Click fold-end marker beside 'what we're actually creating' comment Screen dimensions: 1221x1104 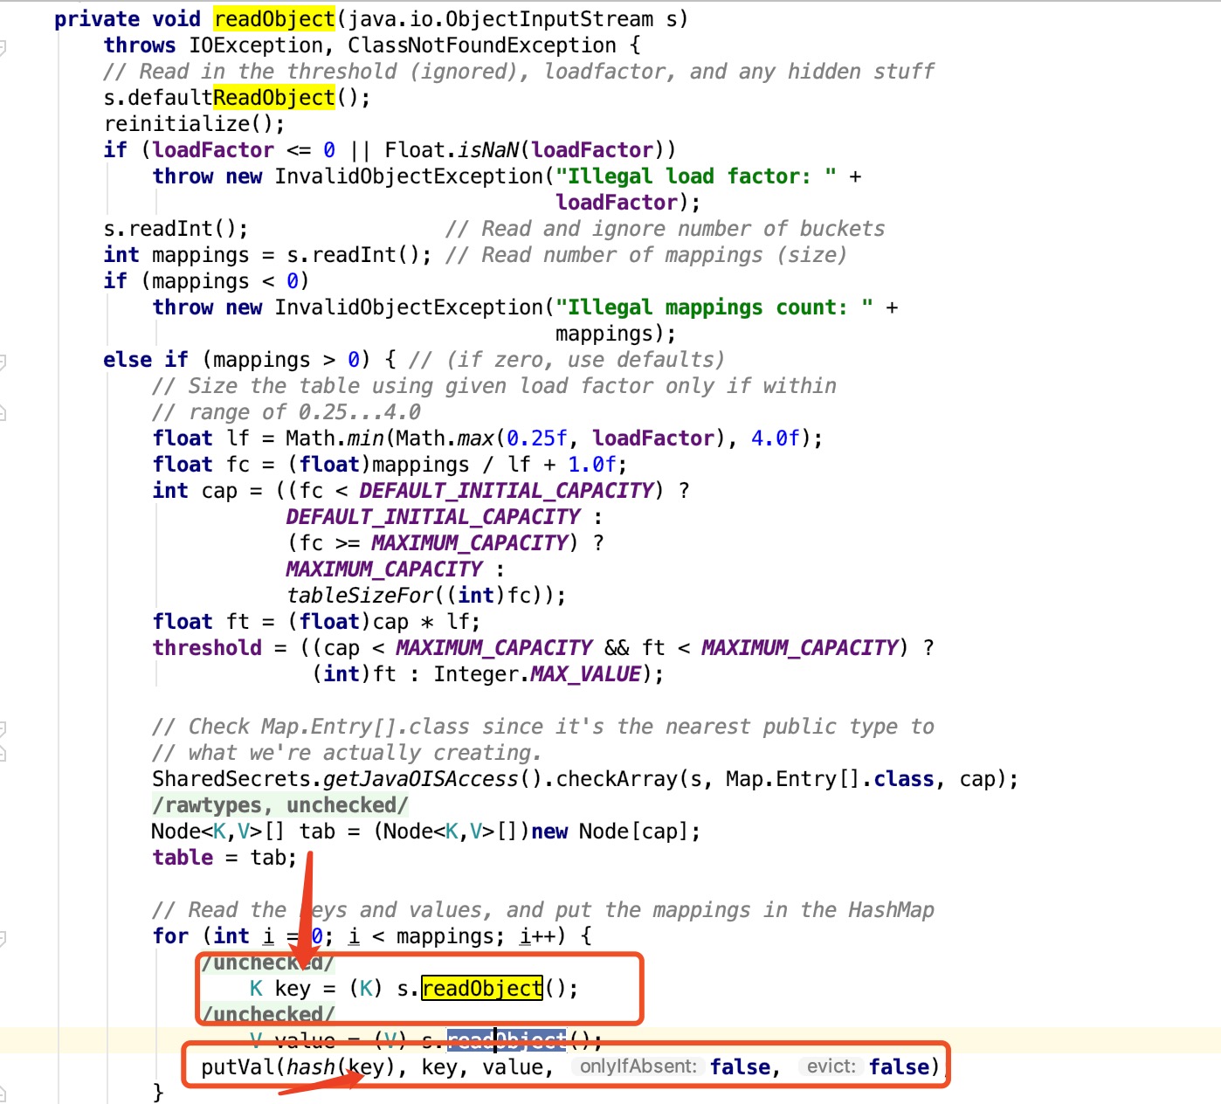[3, 753]
